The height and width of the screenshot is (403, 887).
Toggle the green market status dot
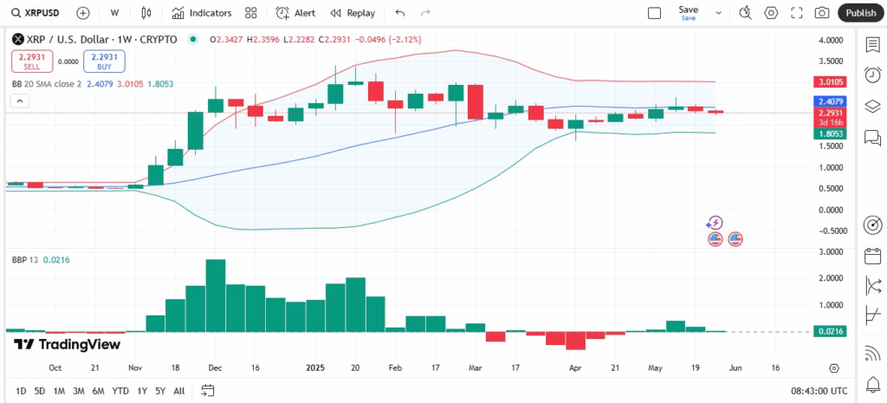(193, 40)
